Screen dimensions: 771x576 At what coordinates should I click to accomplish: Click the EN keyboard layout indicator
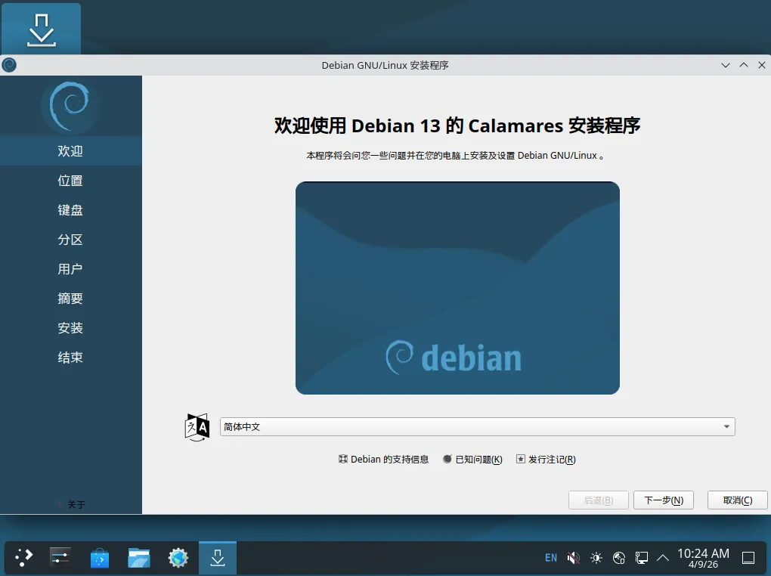coord(551,558)
